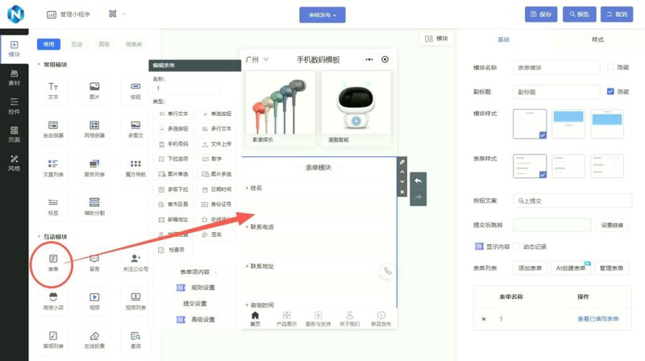Screen dimensions: 645x361
Task: Add the 辅助分割 divider module
Action: (94, 207)
